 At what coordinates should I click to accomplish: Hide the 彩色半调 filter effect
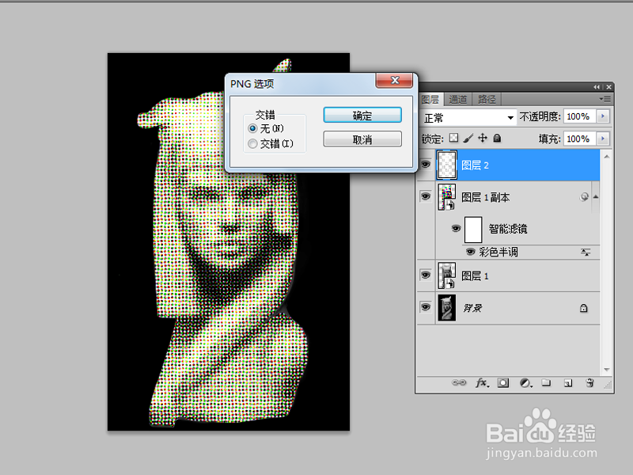tap(470, 252)
